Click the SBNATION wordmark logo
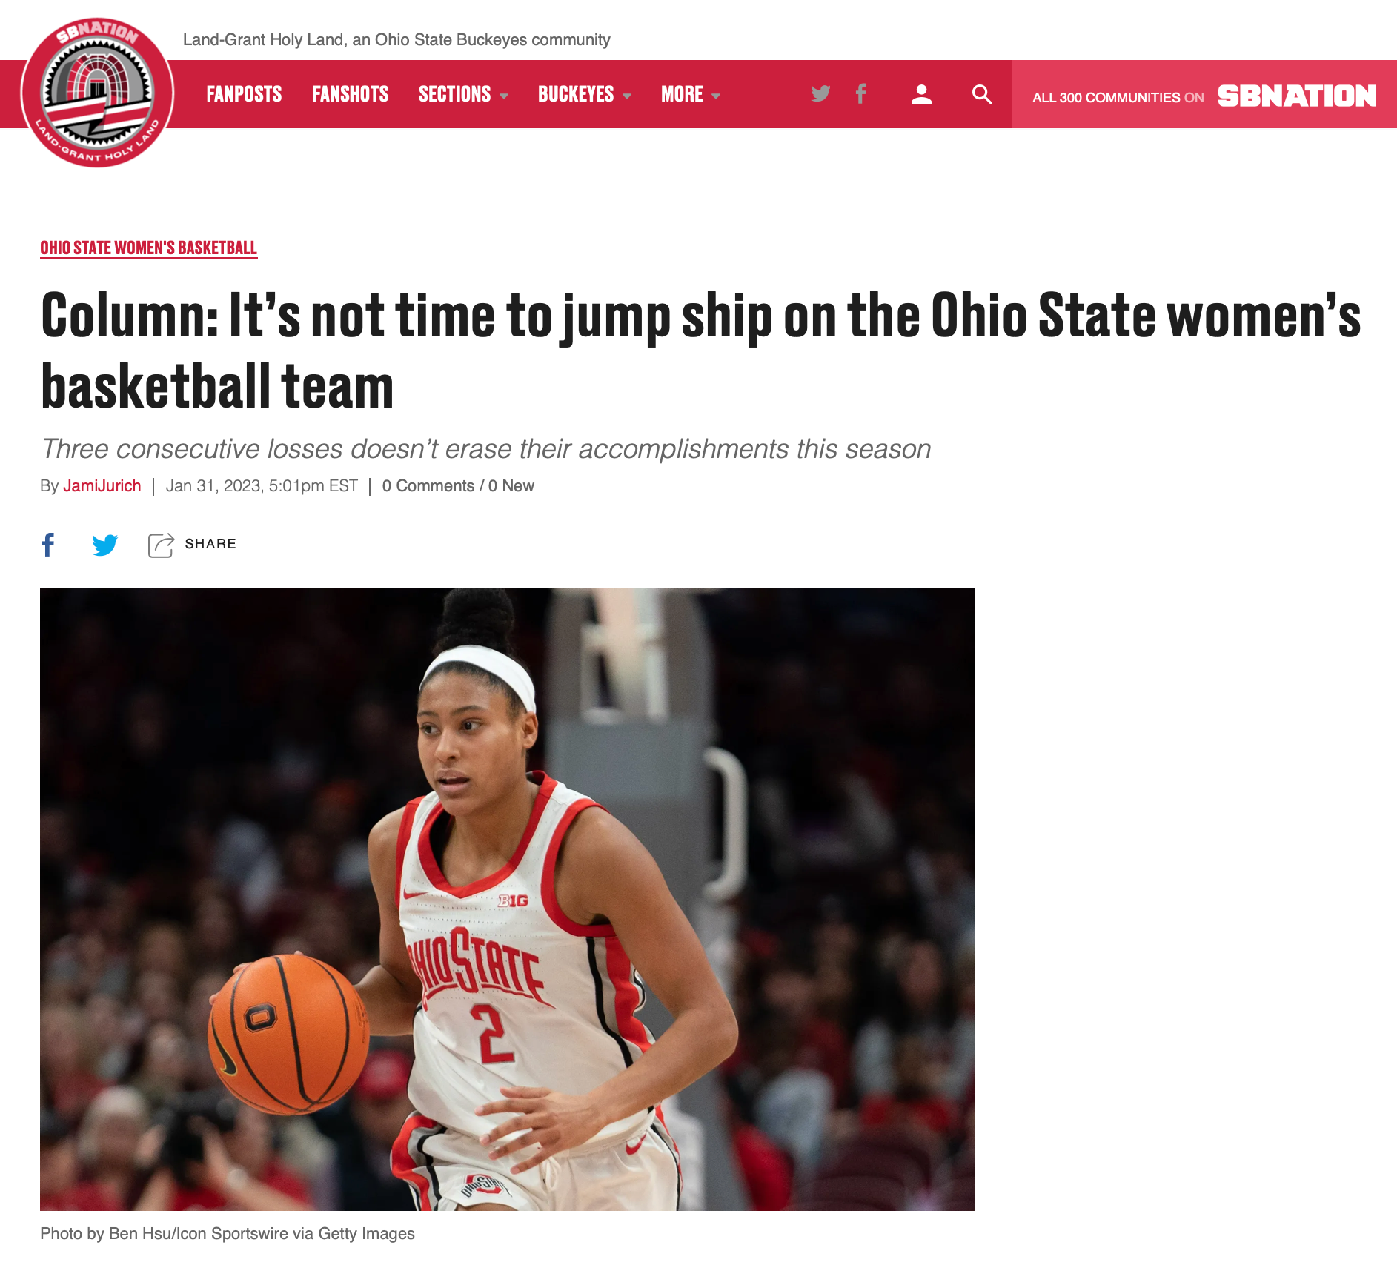Viewport: 1397px width, 1288px height. [1297, 96]
